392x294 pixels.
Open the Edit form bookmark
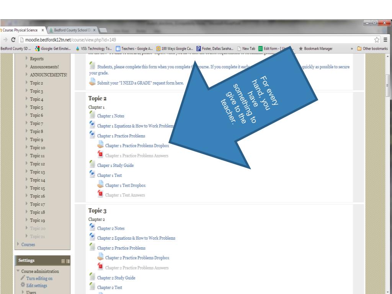[274, 49]
